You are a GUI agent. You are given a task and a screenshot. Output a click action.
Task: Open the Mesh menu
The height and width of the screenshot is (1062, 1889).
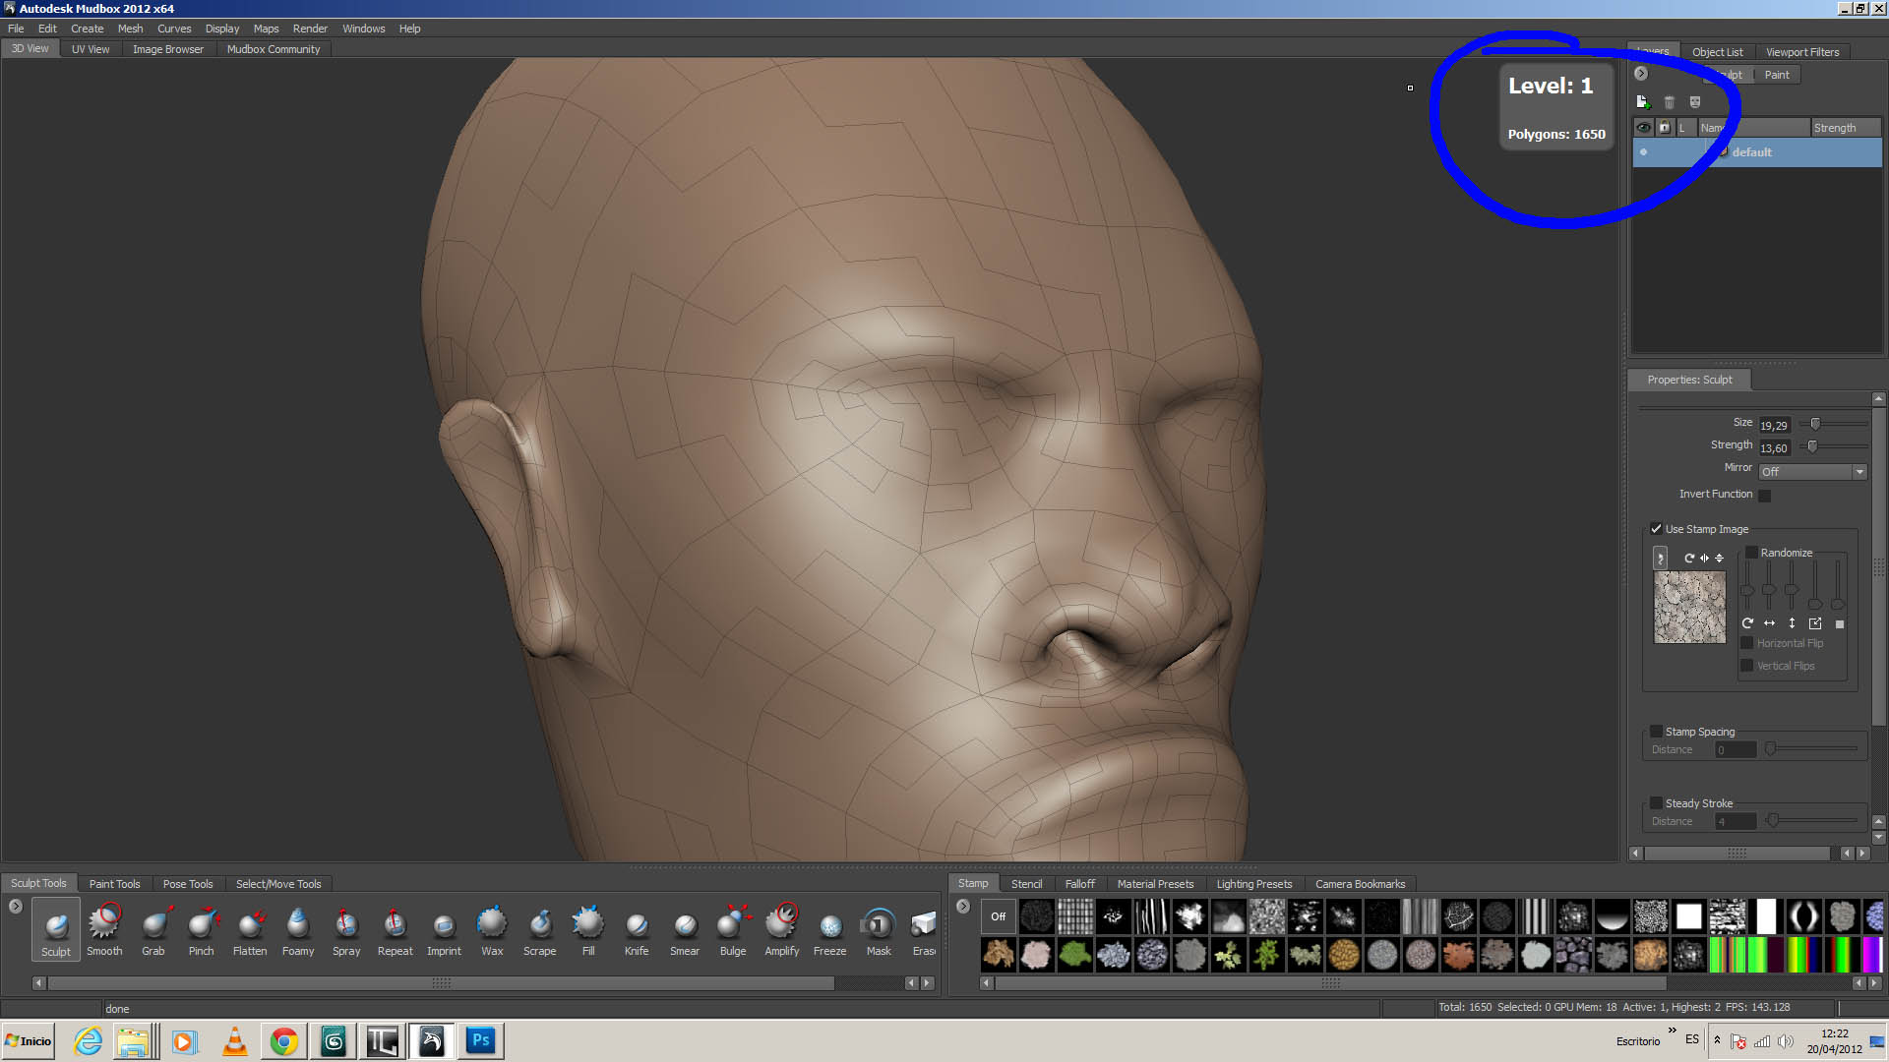point(130,29)
